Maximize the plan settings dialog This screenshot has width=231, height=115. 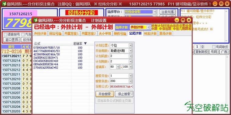(183, 20)
